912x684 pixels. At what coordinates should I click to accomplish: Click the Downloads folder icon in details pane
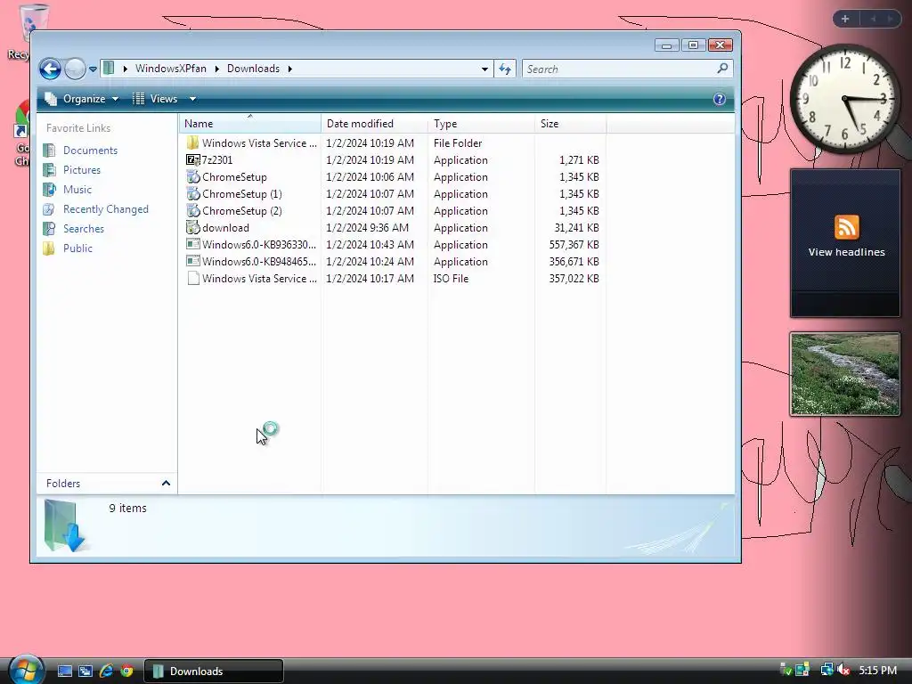65,525
